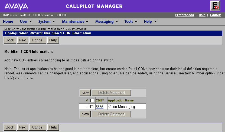The width and height of the screenshot is (225, 132).
Task: Click the # column header
Action: tap(83, 100)
